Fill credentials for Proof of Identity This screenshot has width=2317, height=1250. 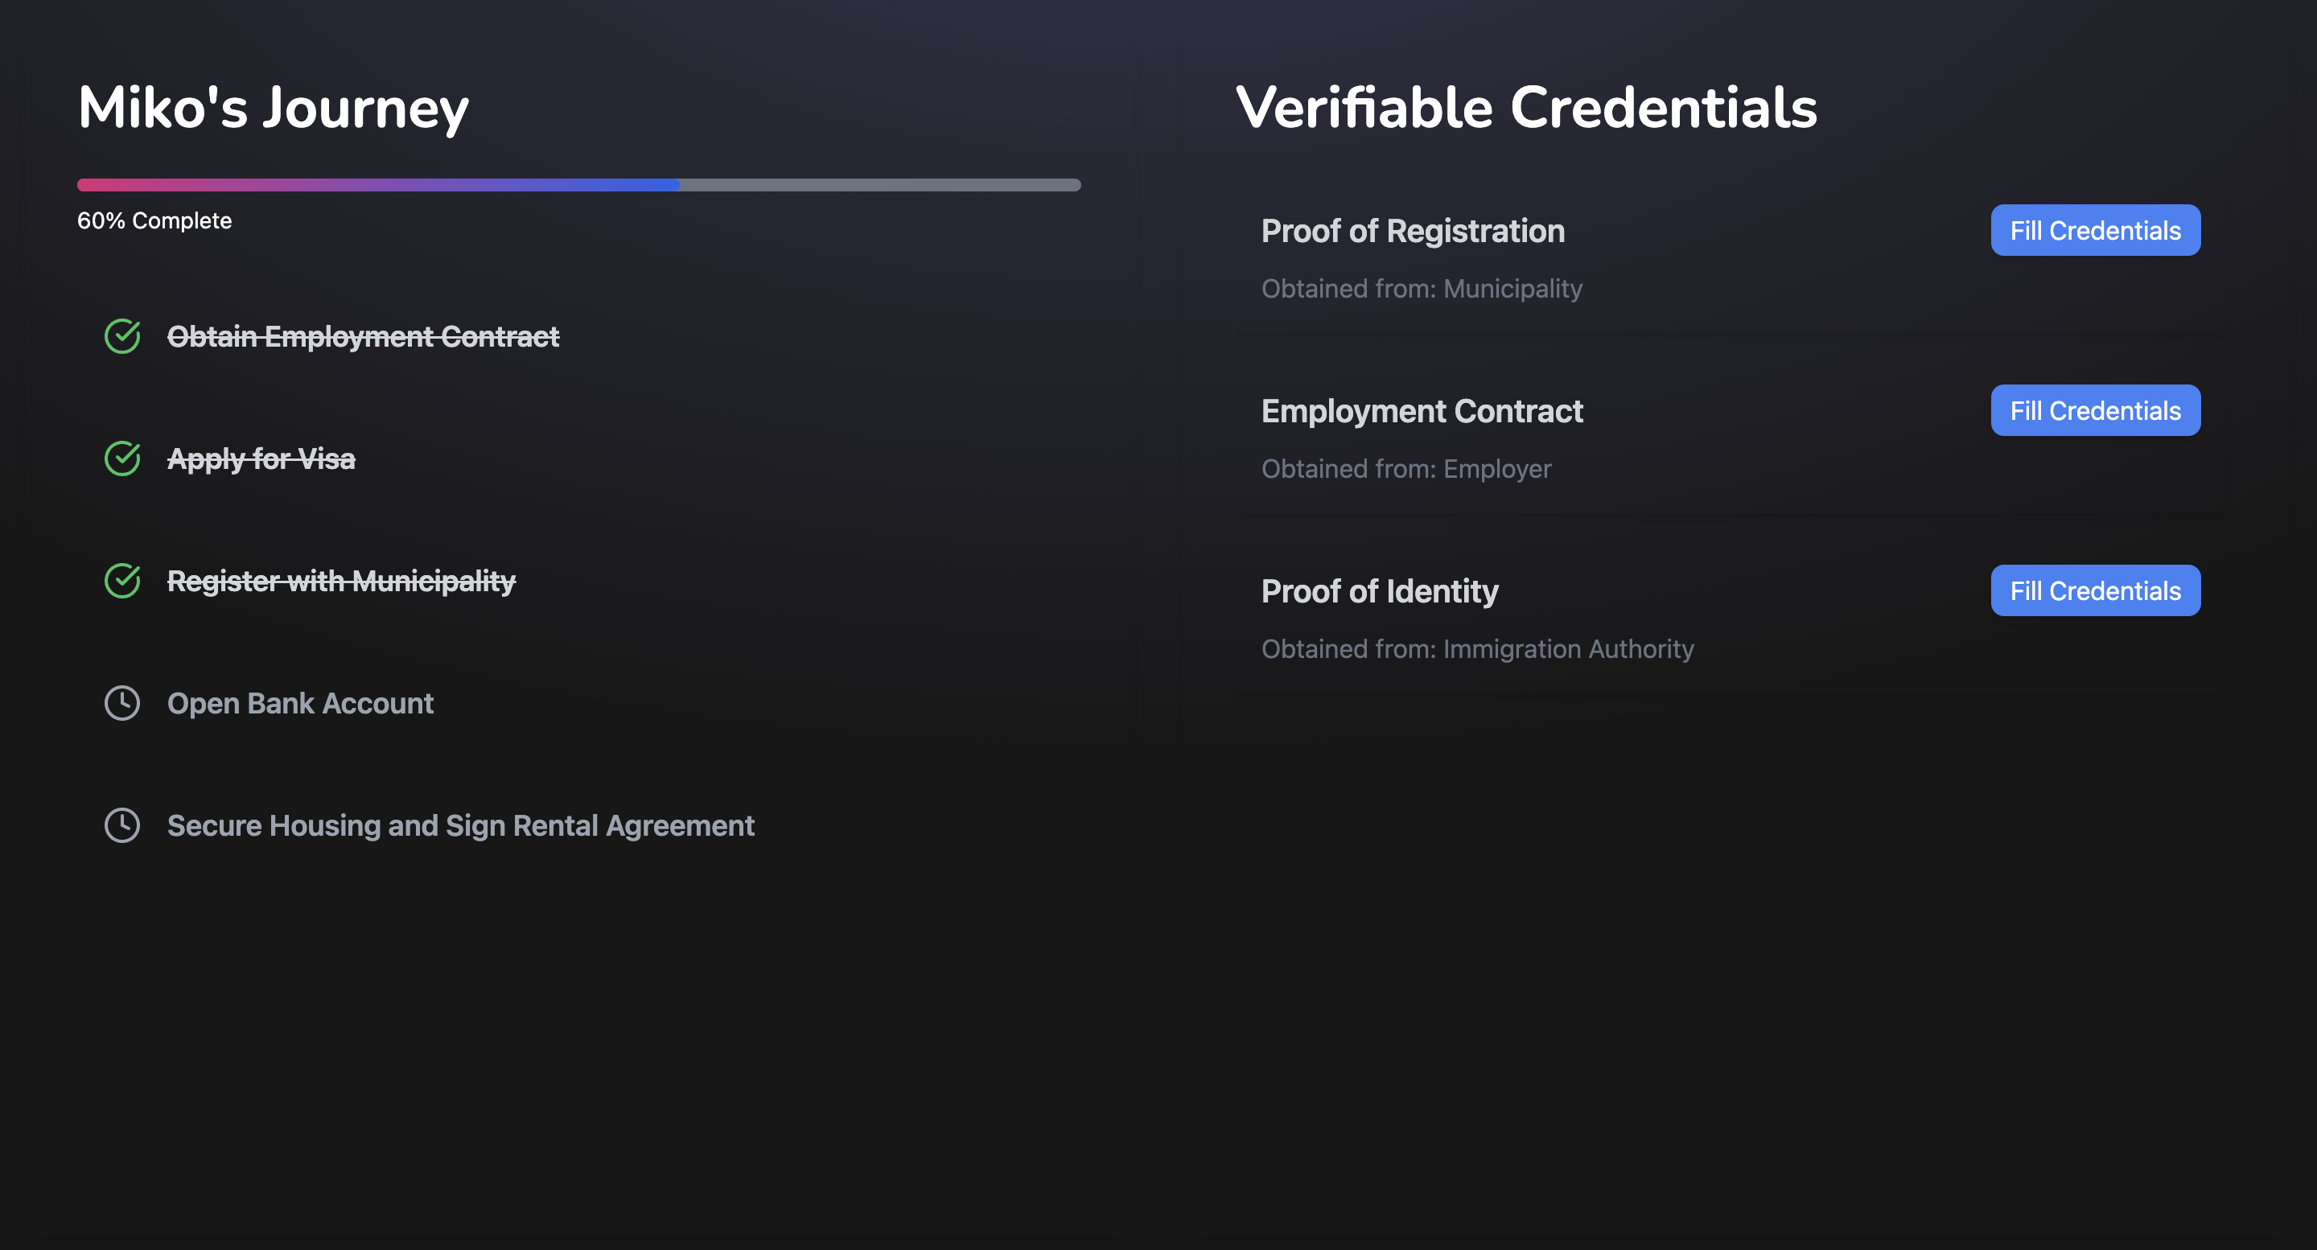click(2095, 591)
